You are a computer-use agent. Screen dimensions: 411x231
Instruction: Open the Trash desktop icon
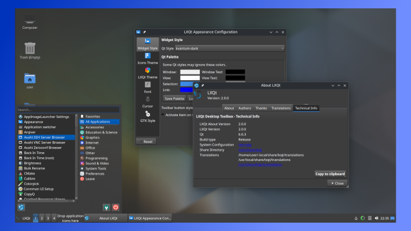pyautogui.click(x=30, y=51)
